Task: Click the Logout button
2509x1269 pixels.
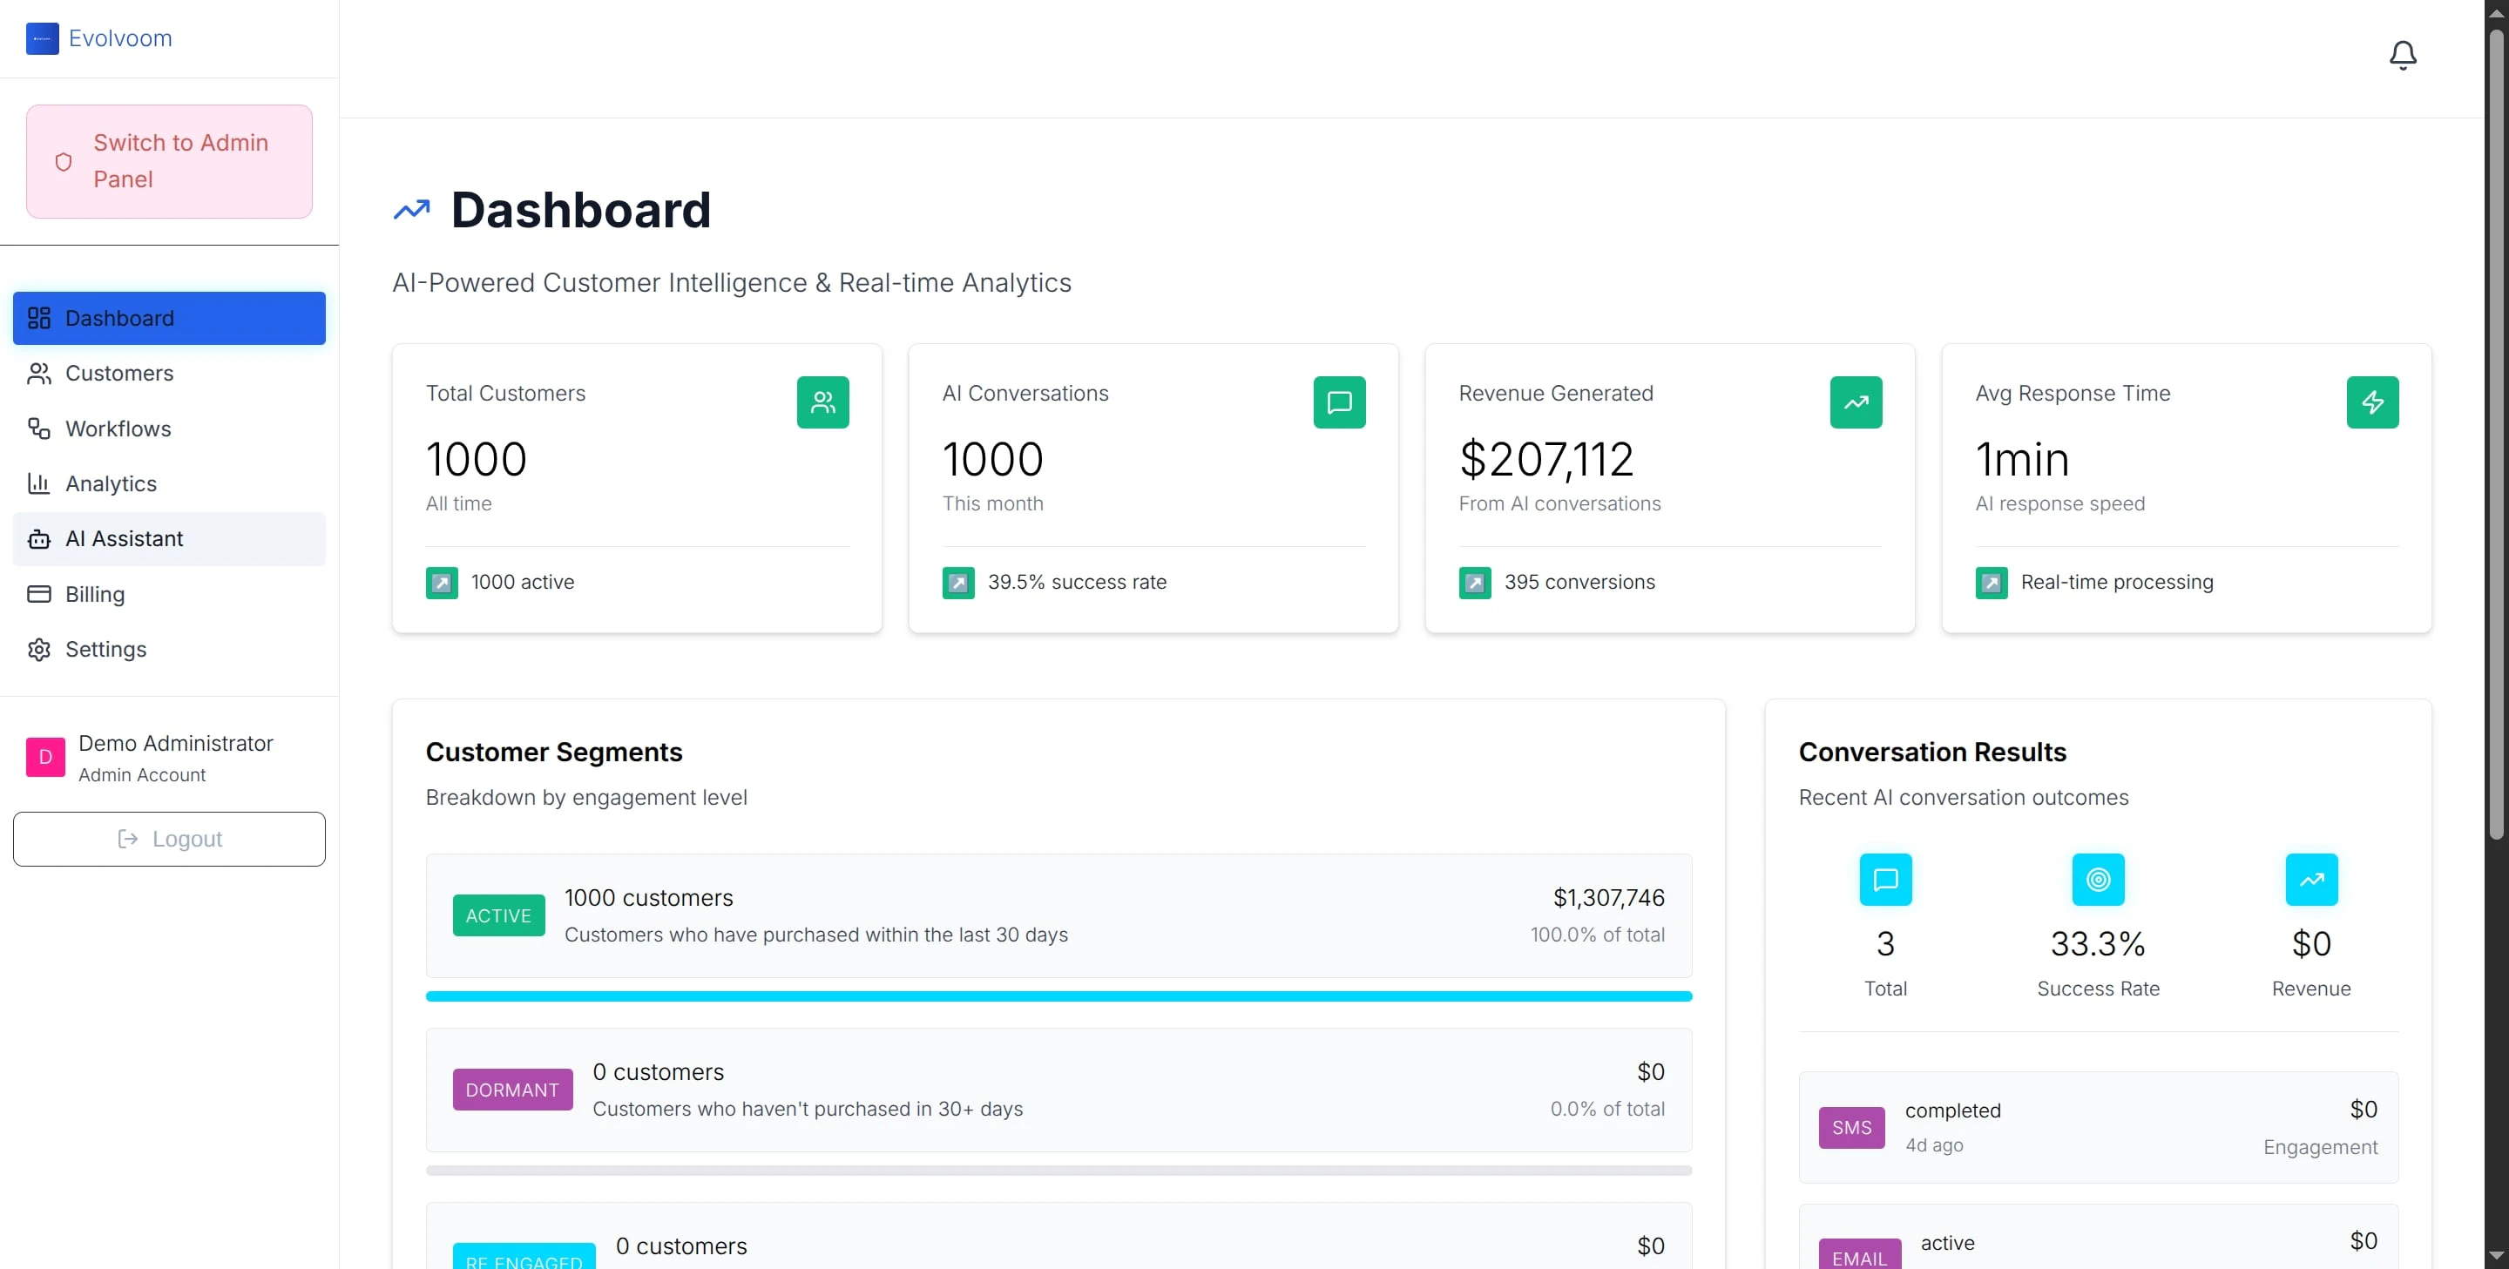Action: click(168, 839)
